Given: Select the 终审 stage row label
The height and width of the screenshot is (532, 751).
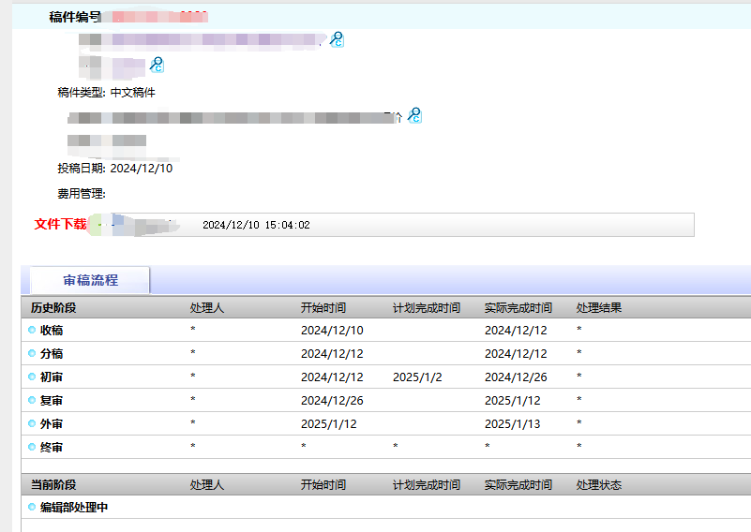Looking at the screenshot, I should click(52, 448).
